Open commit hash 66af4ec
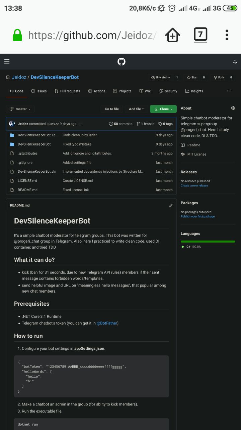Image resolution: width=241 pixels, height=430 pixels. [x=53, y=124]
